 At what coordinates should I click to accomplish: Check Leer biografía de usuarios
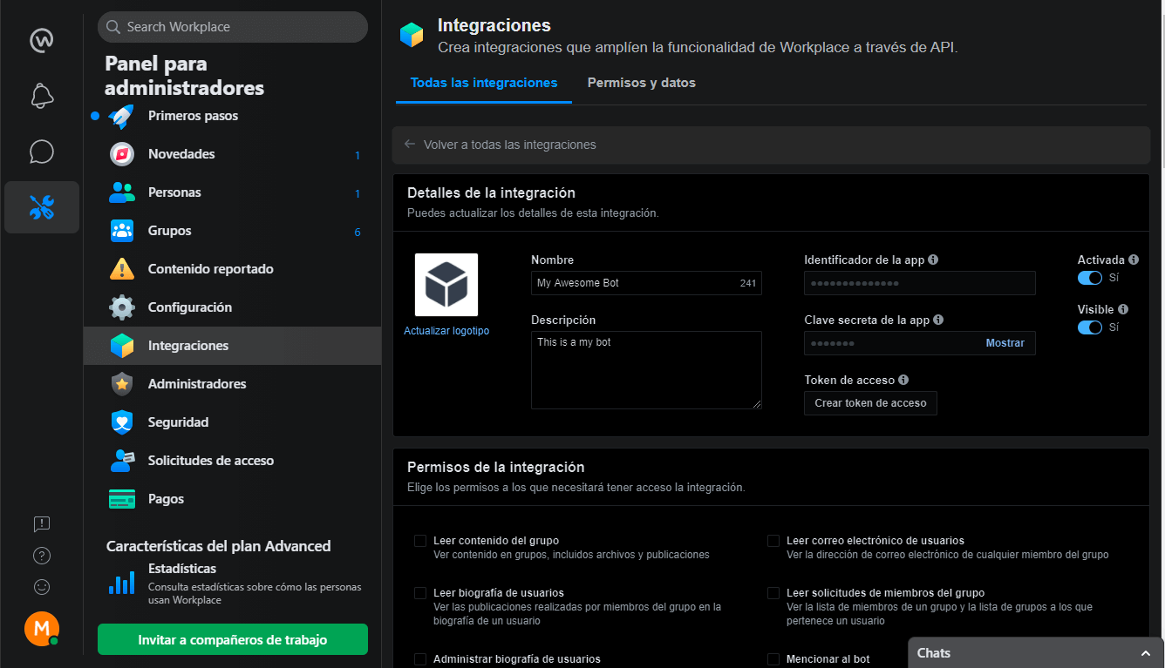420,593
